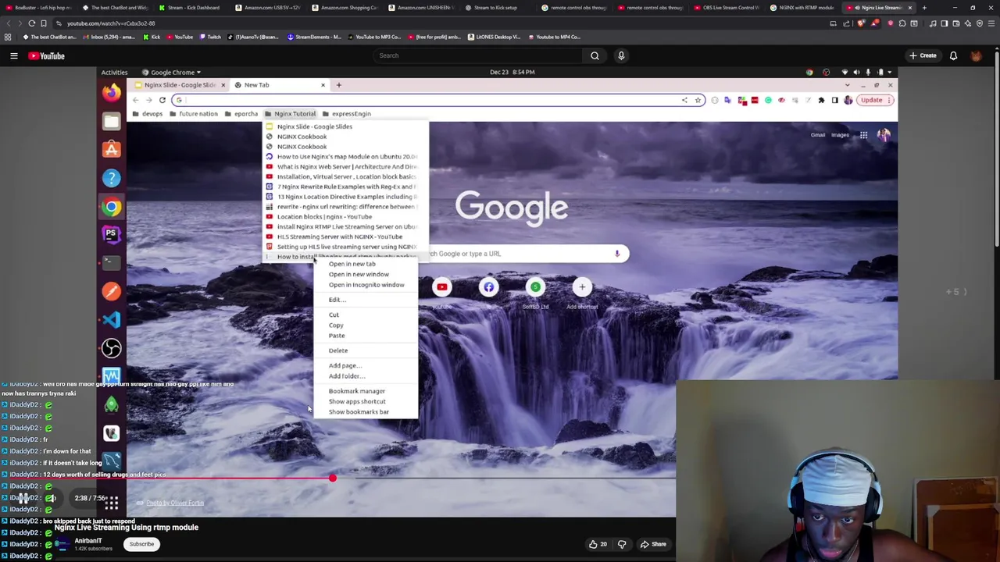This screenshot has height=562, width=1000.
Task: Start voice search with YouTube microphone icon
Action: pyautogui.click(x=621, y=55)
